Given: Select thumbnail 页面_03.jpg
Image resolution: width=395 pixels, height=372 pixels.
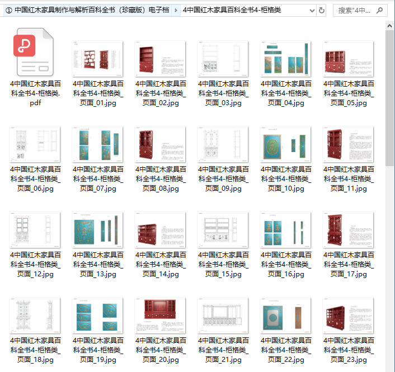Looking at the screenshot, I should click(223, 59).
